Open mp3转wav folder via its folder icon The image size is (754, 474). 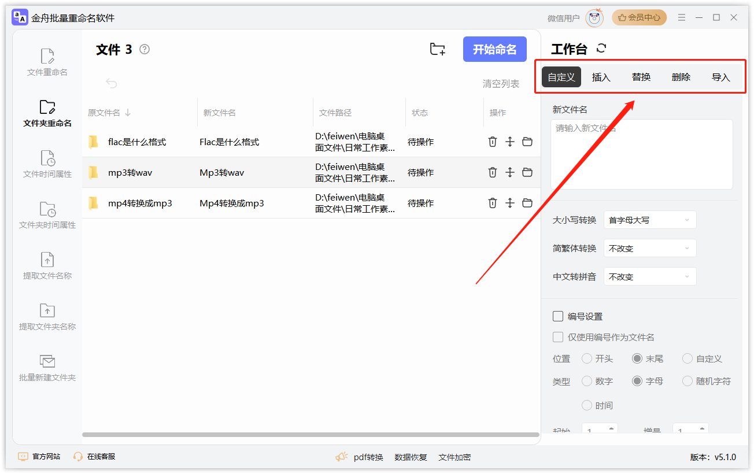(527, 172)
